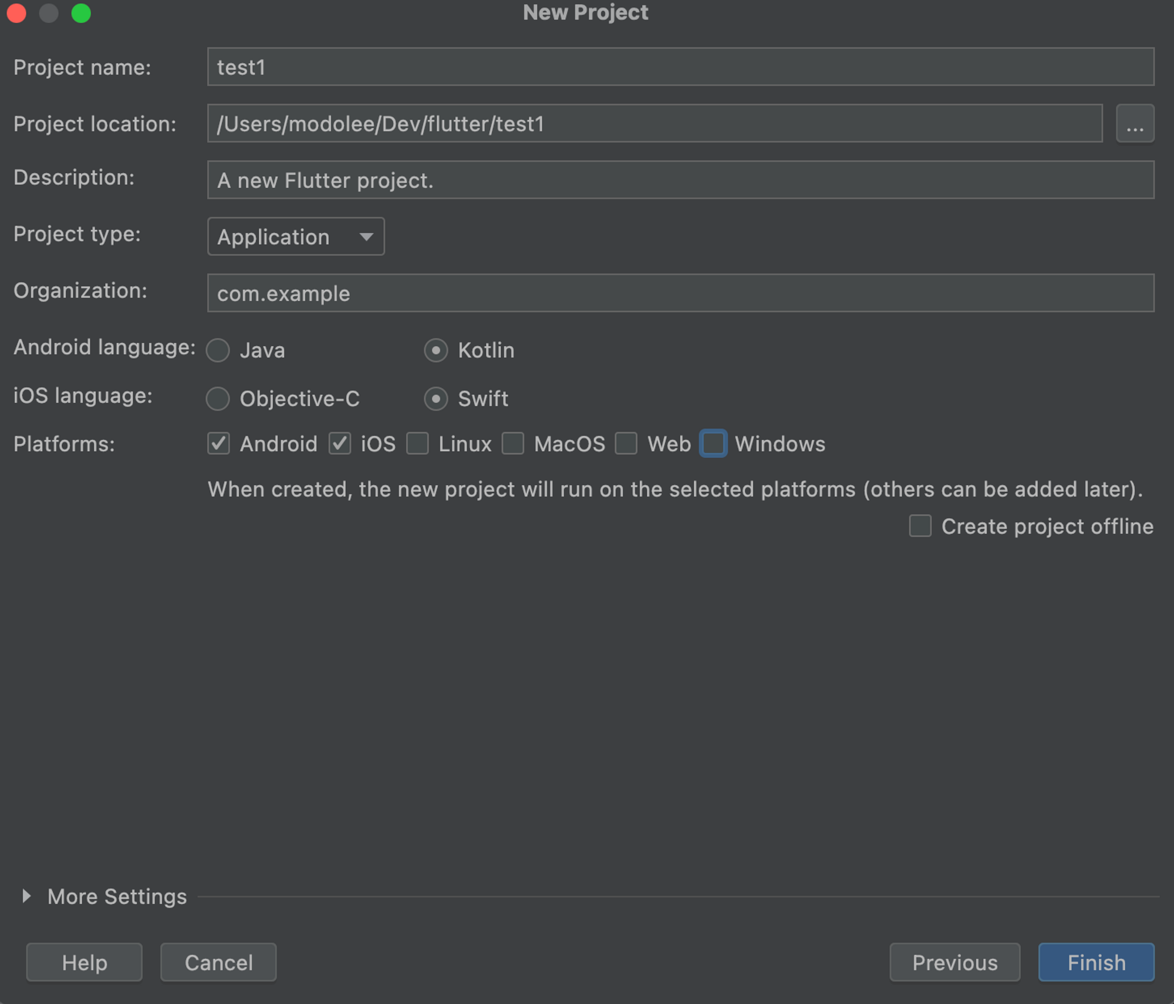The width and height of the screenshot is (1174, 1004).
Task: Open the Project type dropdown
Action: click(x=296, y=236)
